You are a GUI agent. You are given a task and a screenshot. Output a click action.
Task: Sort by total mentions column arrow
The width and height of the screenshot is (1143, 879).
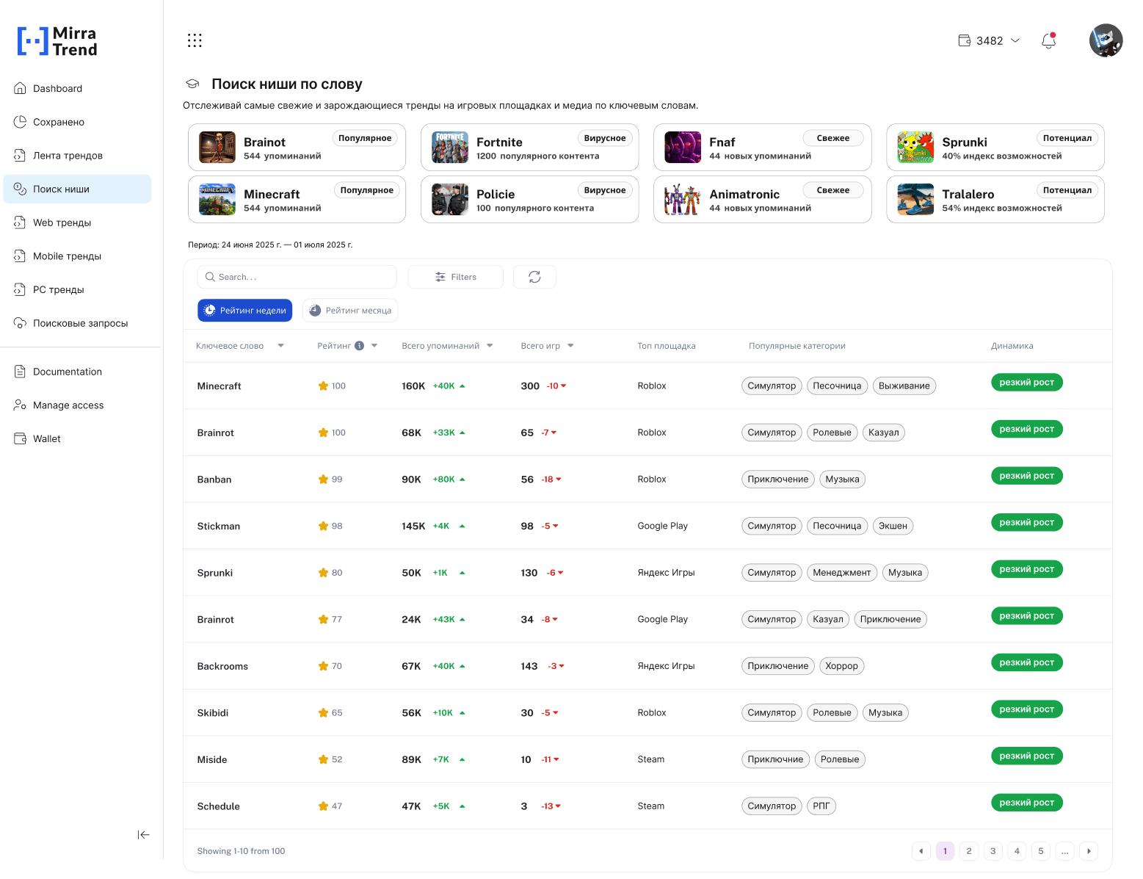[490, 346]
